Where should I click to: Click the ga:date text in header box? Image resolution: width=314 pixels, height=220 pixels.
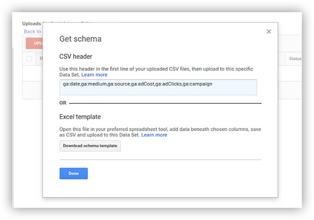71,84
